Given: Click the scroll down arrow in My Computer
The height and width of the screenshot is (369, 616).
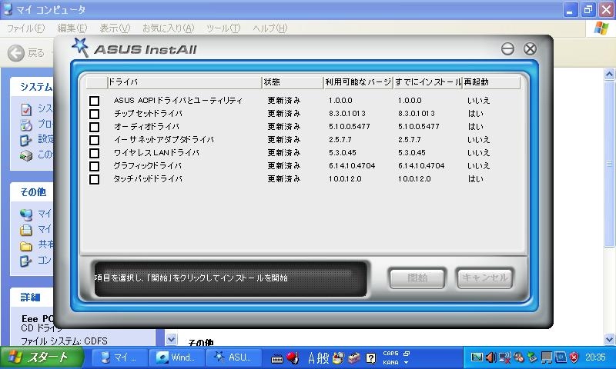Looking at the screenshot, I should 609,339.
